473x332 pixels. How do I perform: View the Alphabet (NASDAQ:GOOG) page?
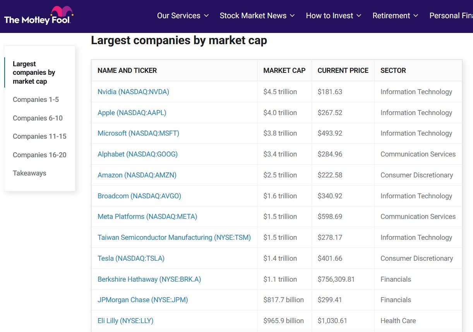pos(137,154)
